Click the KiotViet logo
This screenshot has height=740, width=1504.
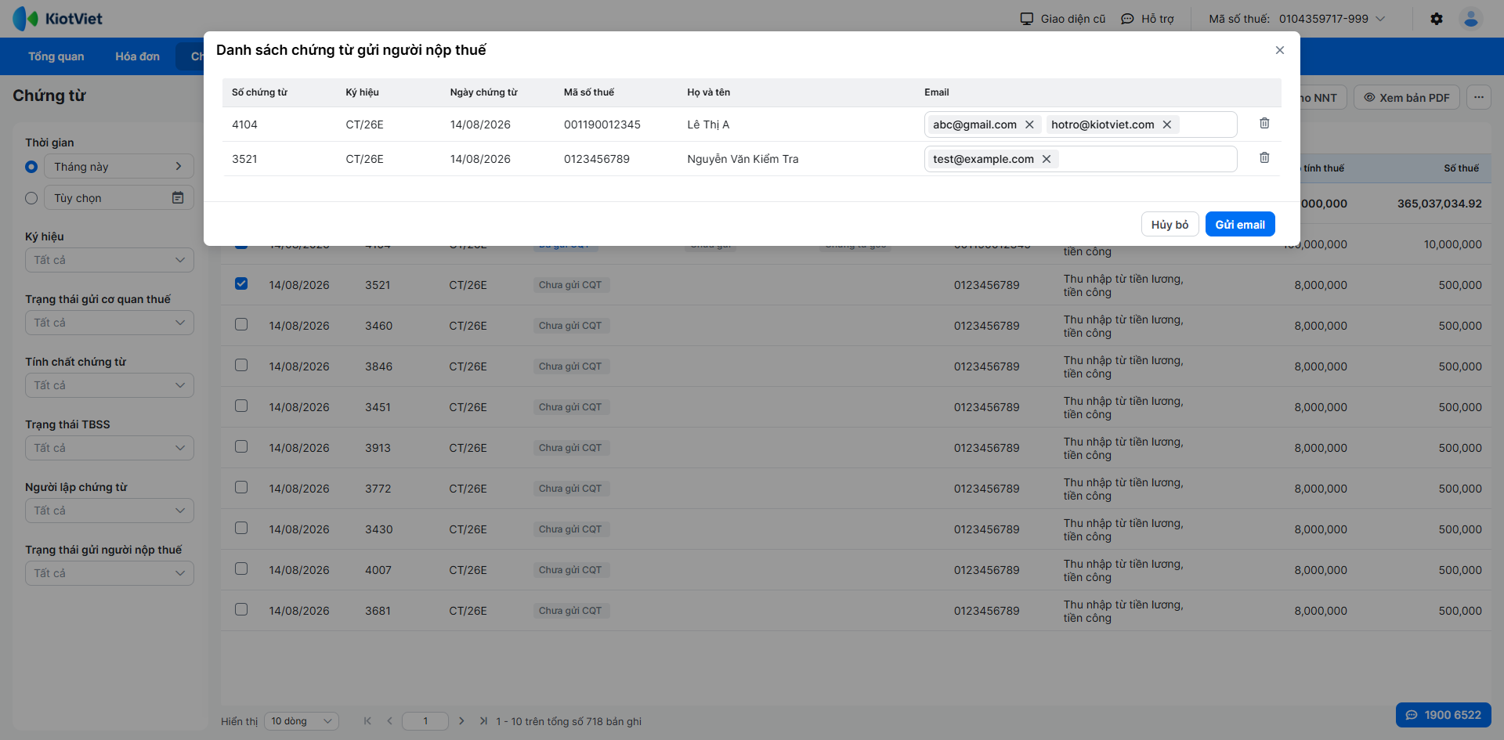tap(58, 19)
